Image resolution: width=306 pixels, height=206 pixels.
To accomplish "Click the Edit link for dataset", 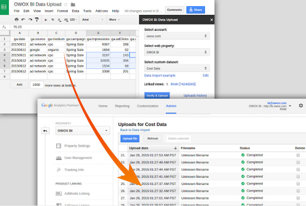I will click(206, 75).
